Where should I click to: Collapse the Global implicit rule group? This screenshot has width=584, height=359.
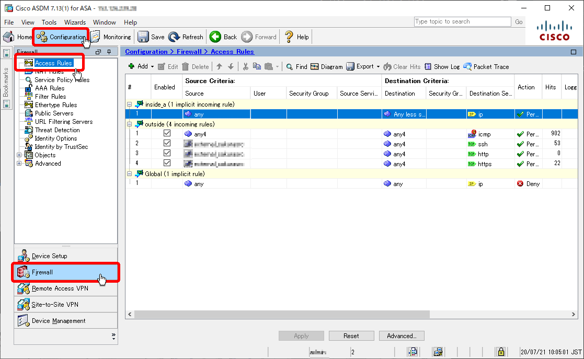point(129,173)
